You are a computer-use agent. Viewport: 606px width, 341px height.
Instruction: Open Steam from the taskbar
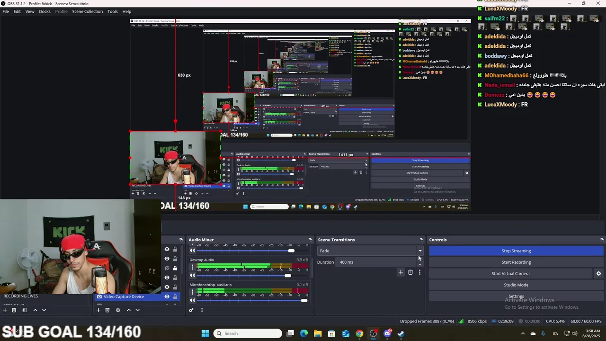pos(401,333)
